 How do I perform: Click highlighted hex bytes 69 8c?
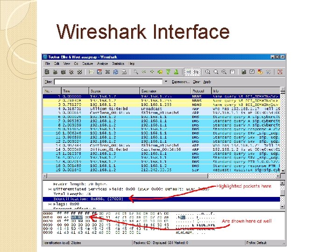[77, 217]
